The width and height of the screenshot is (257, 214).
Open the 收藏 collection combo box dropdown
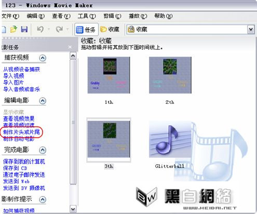click(251, 30)
